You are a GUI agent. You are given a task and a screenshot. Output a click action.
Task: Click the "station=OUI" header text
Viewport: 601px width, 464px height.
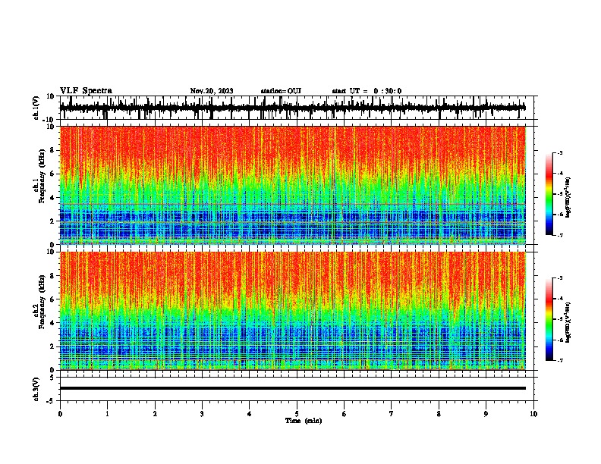pyautogui.click(x=281, y=91)
